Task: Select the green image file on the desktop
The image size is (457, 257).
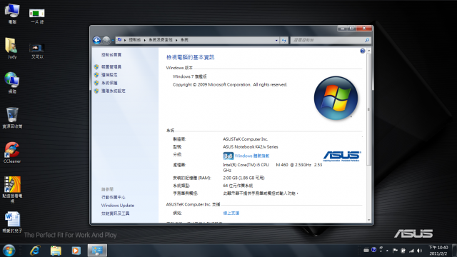Action: (37, 16)
